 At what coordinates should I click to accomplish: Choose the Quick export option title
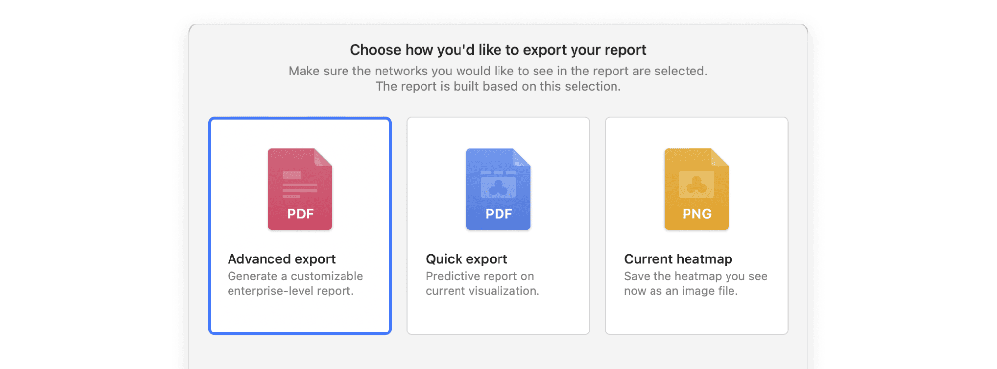point(466,259)
